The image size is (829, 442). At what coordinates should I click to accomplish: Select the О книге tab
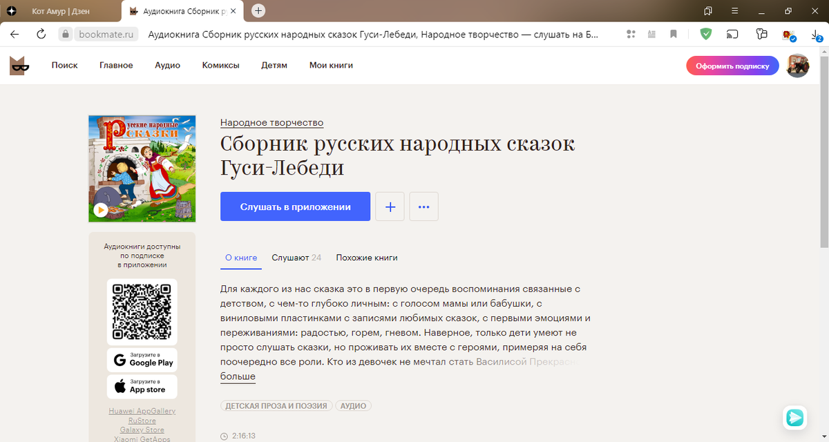241,258
